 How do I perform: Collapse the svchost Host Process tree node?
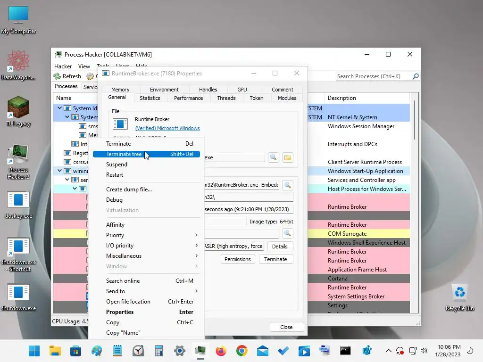click(75, 189)
